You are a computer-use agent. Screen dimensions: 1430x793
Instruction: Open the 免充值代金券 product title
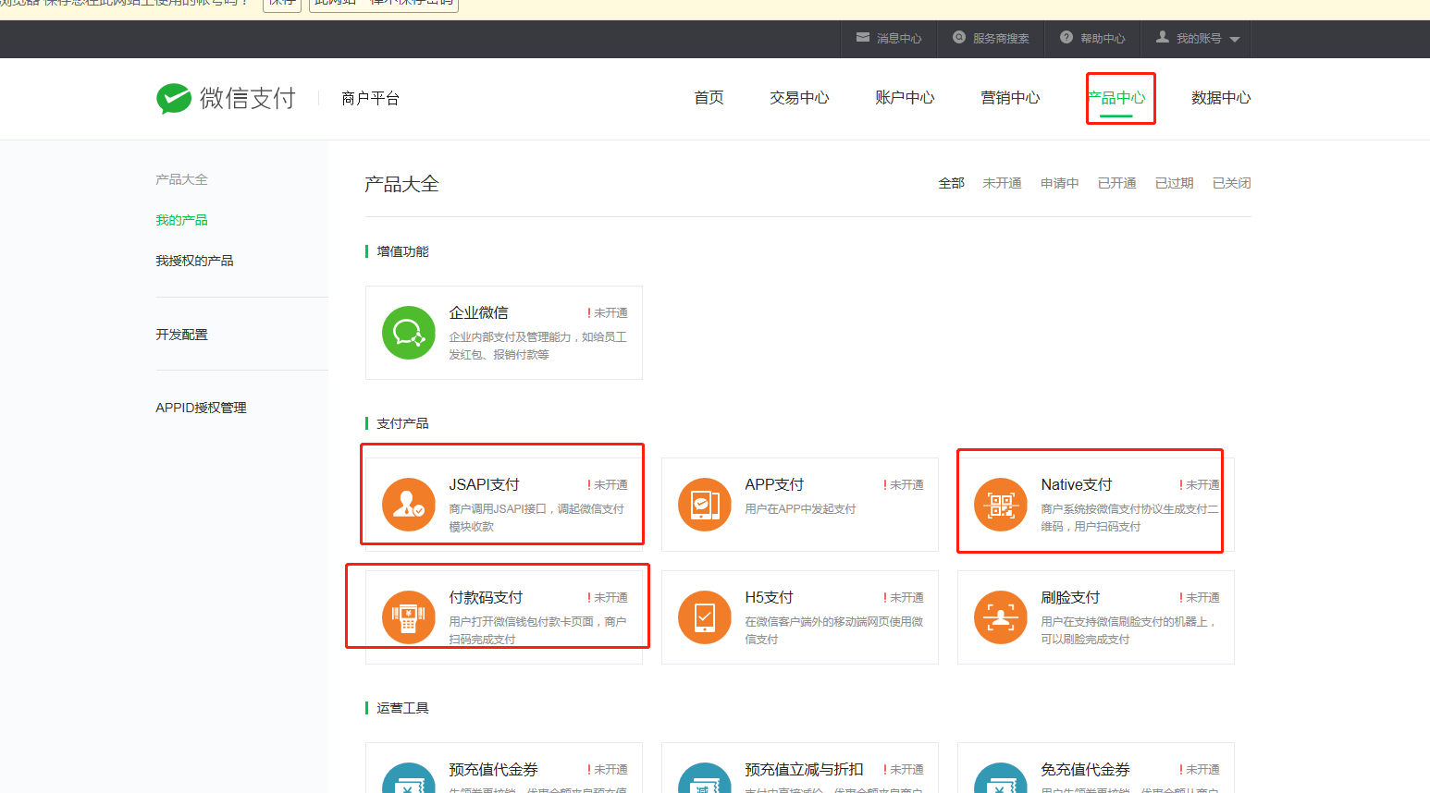coord(1086,770)
